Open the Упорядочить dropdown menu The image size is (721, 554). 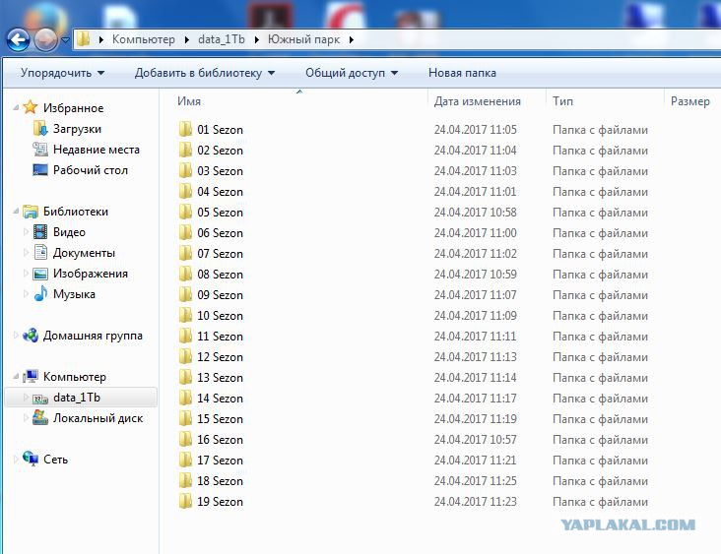(x=62, y=73)
